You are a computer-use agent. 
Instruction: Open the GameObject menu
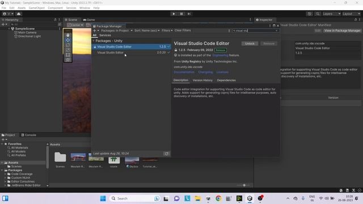pos(36,8)
